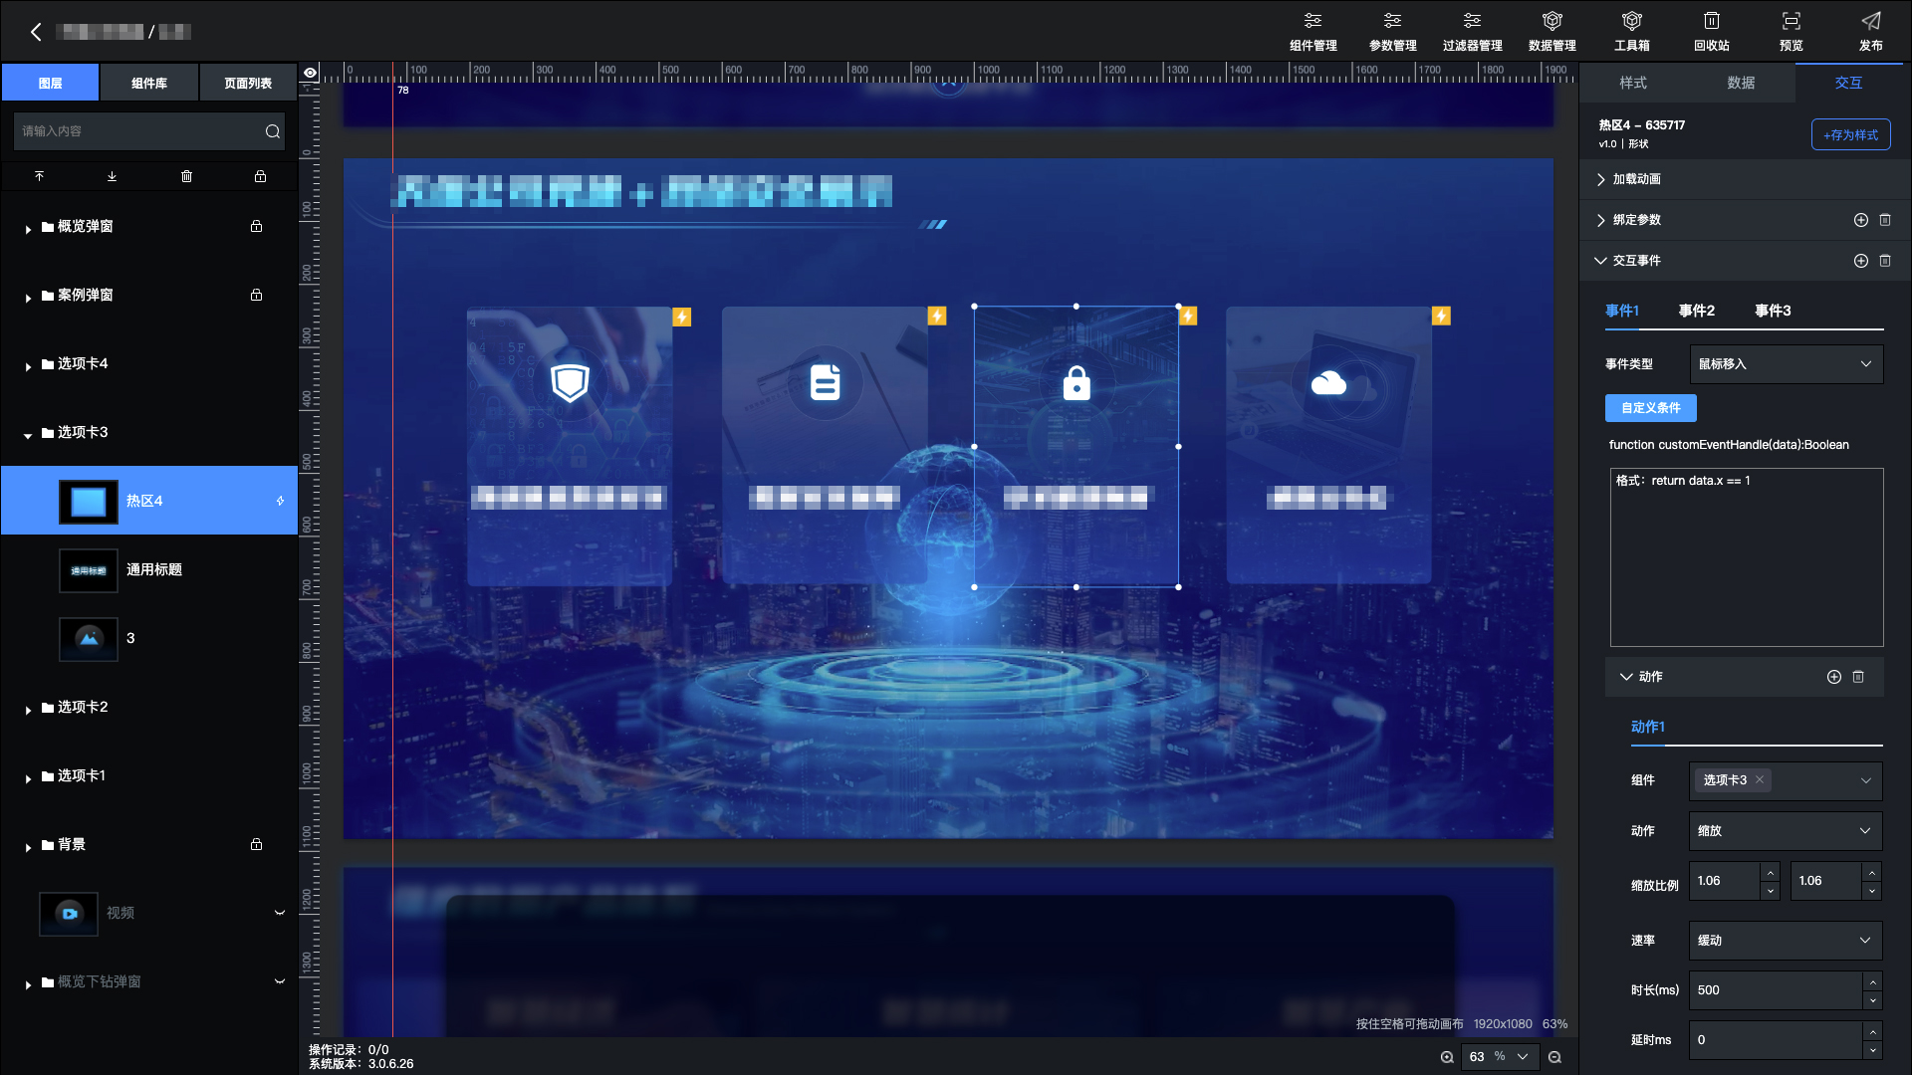Click lightning badge on cloud card
Viewport: 1912px width, 1075px height.
[x=1441, y=316]
